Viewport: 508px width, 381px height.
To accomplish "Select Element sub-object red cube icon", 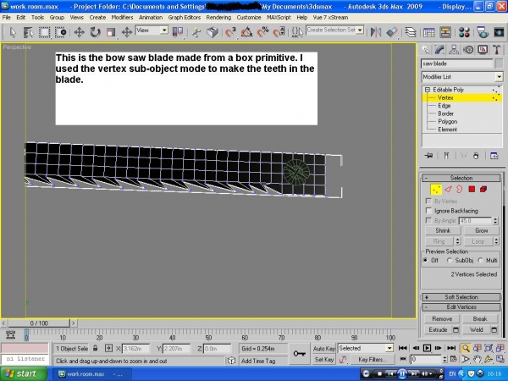I will tap(483, 189).
